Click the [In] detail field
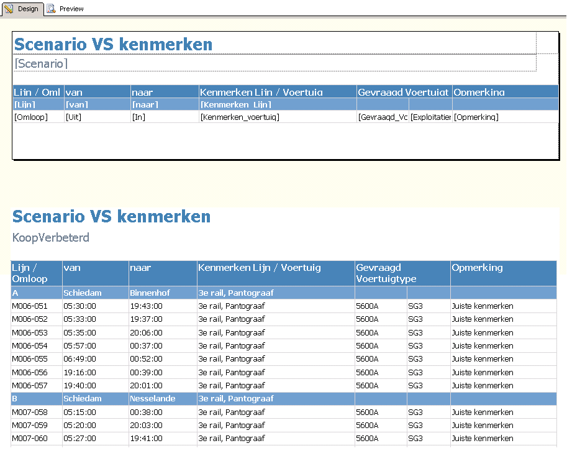This screenshot has height=456, width=567. pyautogui.click(x=165, y=117)
